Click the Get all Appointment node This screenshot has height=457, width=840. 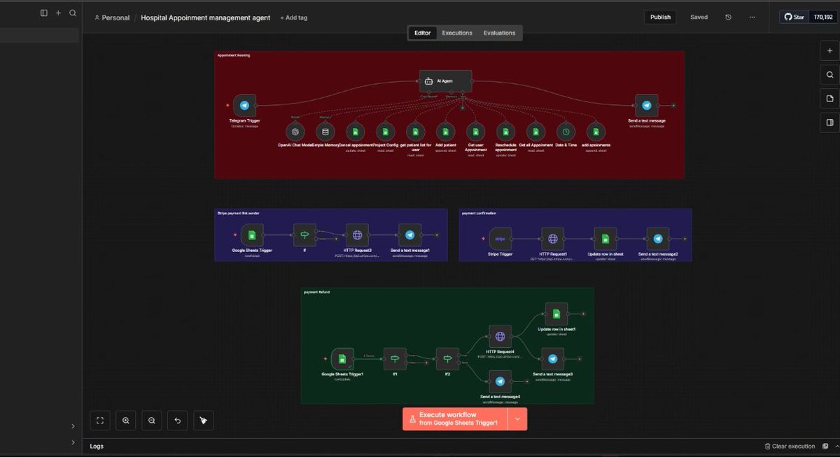click(x=535, y=131)
